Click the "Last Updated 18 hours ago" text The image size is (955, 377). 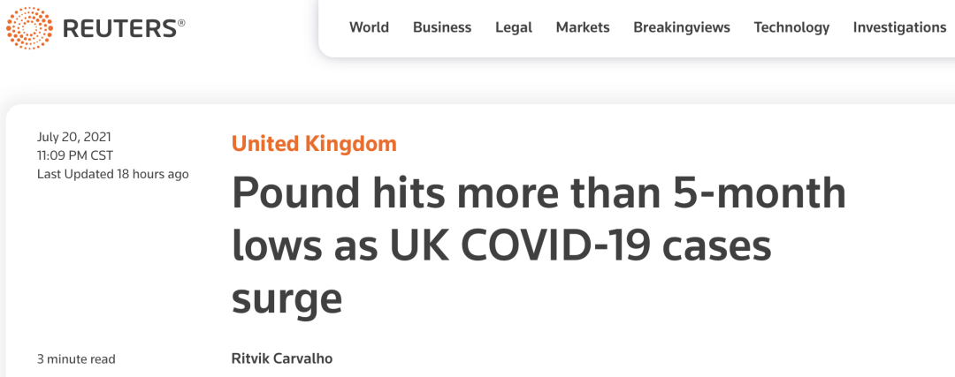[112, 174]
